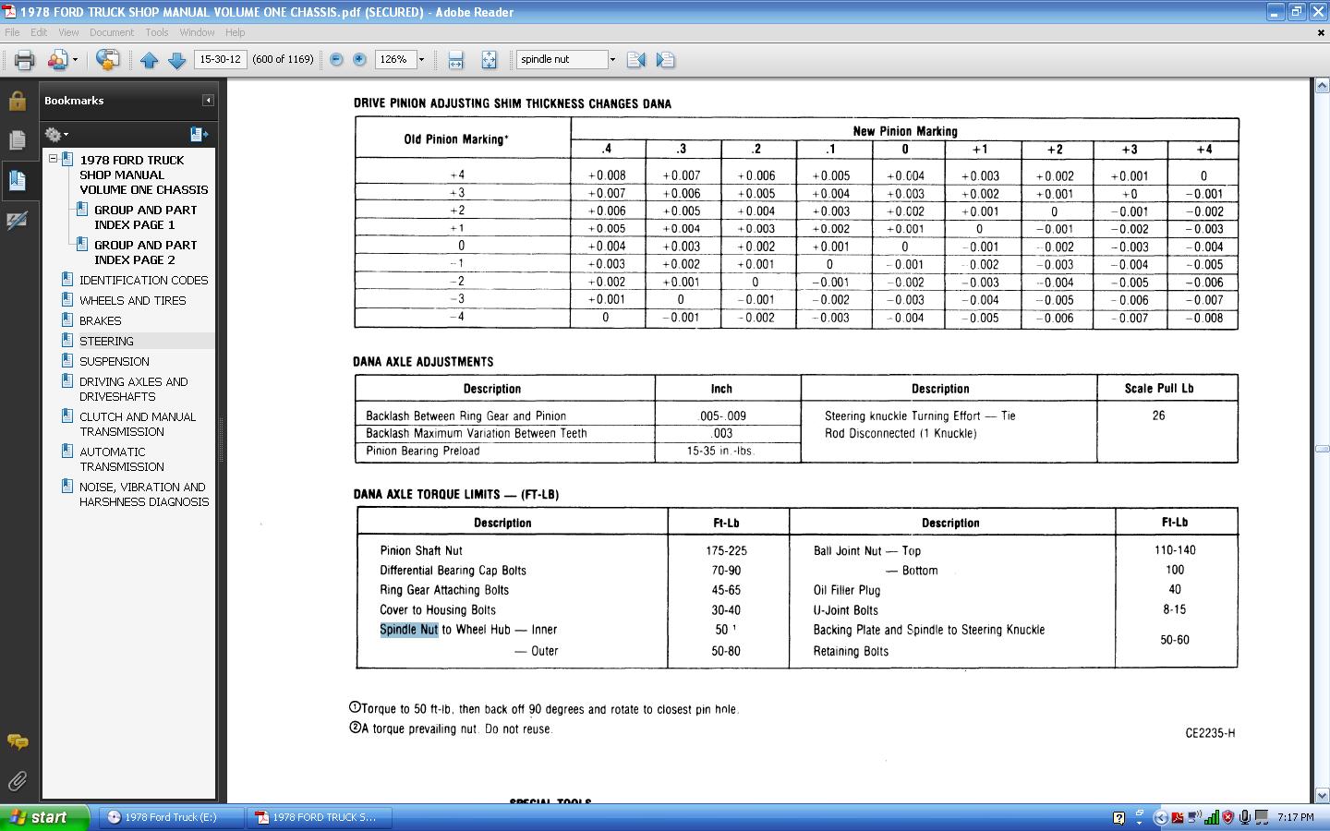Open the Attachments paperclip panel
The image size is (1330, 831).
pos(17,781)
